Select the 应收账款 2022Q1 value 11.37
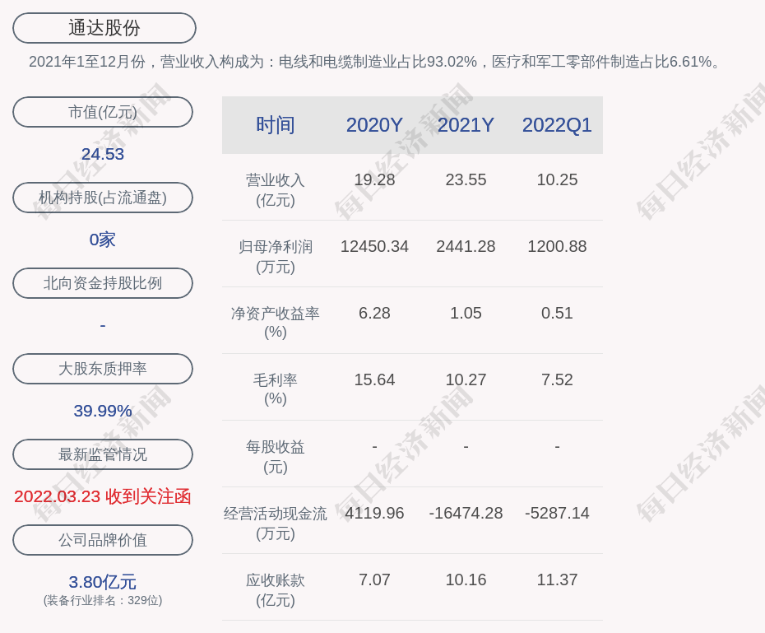The width and height of the screenshot is (765, 633). [557, 579]
